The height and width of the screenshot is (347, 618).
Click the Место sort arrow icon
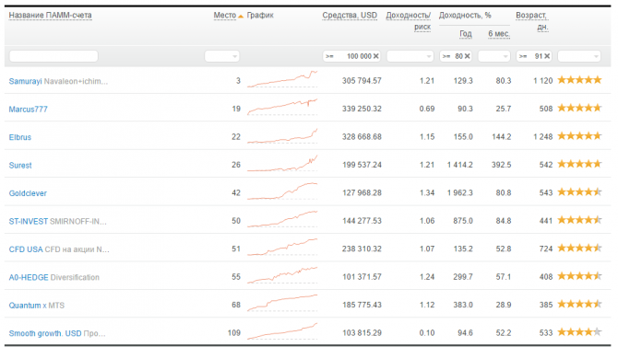(241, 16)
